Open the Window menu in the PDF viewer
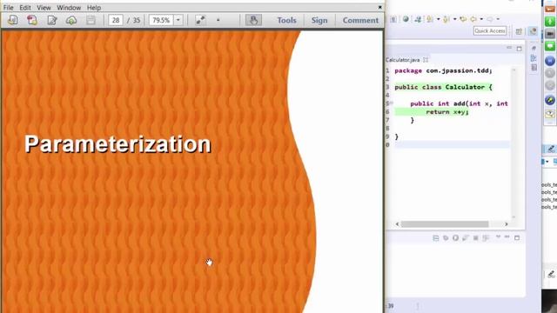557x313 pixels. coord(69,8)
